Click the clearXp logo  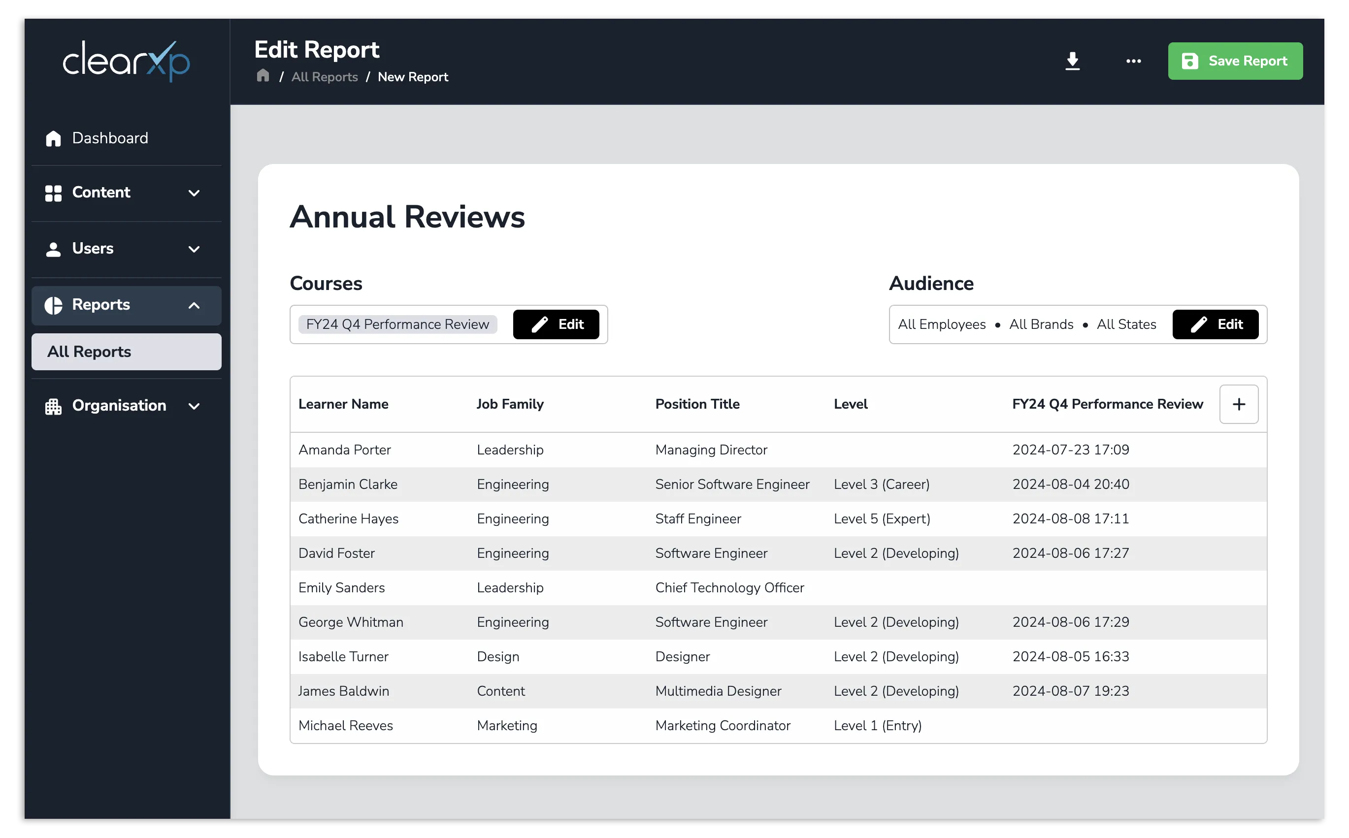tap(127, 61)
